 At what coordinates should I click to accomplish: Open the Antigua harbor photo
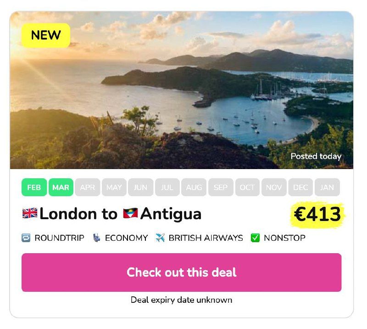point(181,90)
